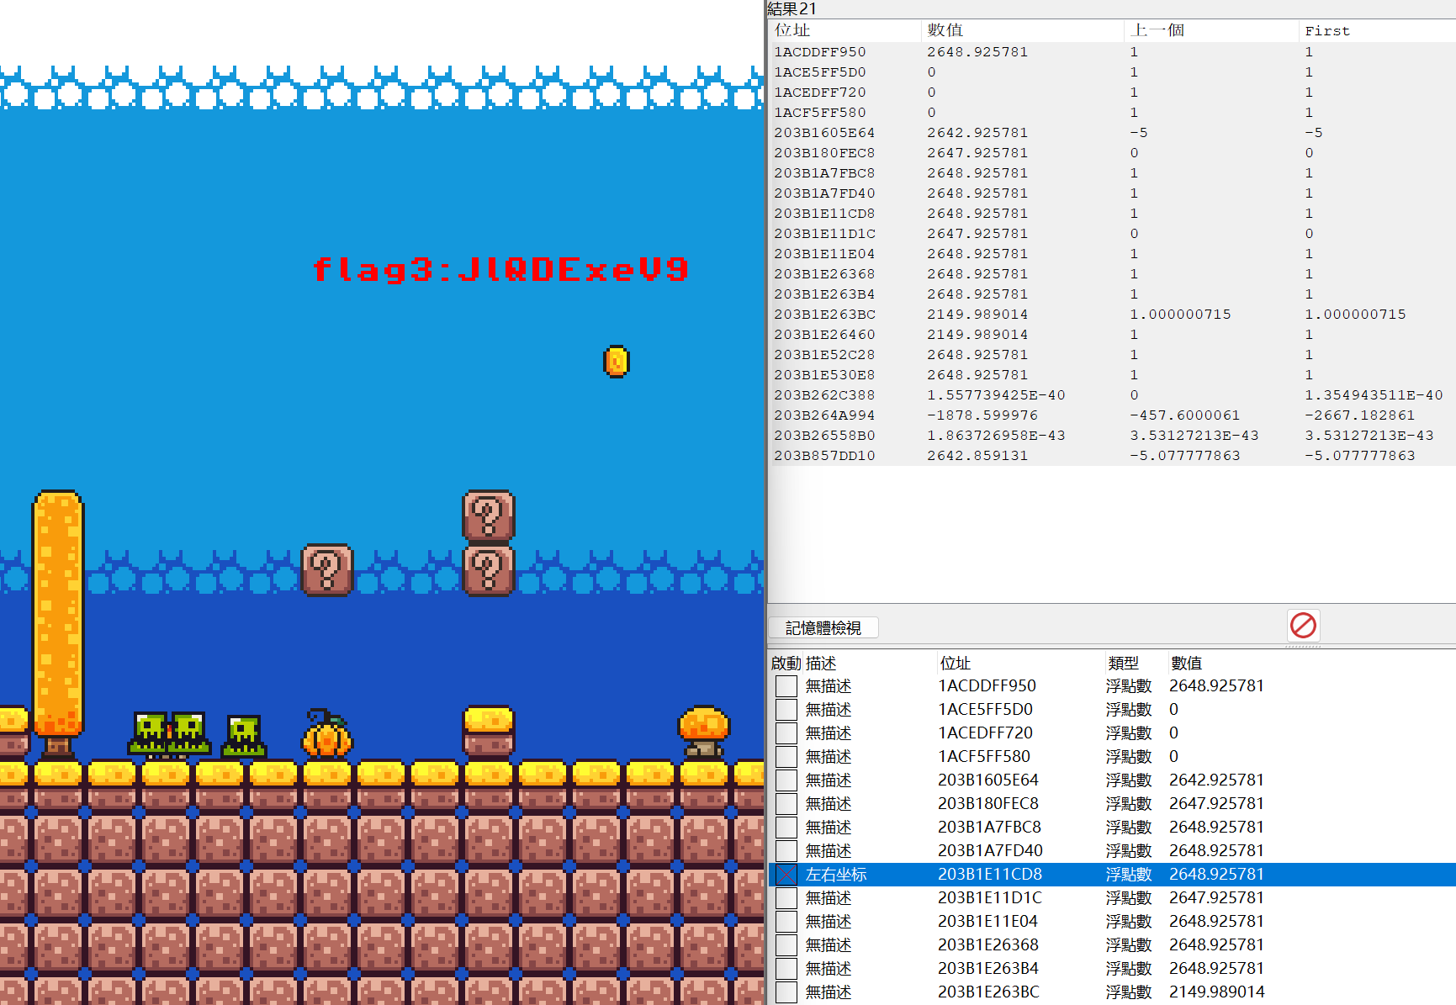Click the First column header in results
The height and width of the screenshot is (1005, 1456).
(1378, 30)
